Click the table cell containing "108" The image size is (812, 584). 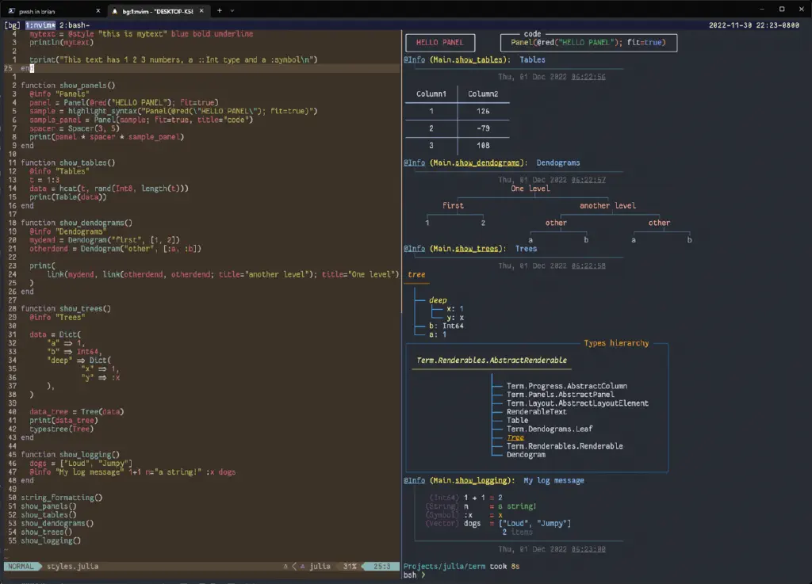pyautogui.click(x=483, y=146)
